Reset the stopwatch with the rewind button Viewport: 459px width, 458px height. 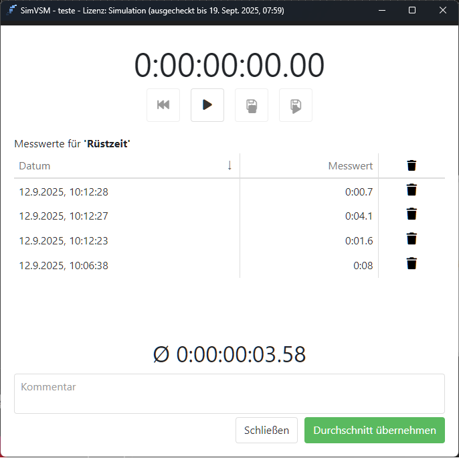163,105
